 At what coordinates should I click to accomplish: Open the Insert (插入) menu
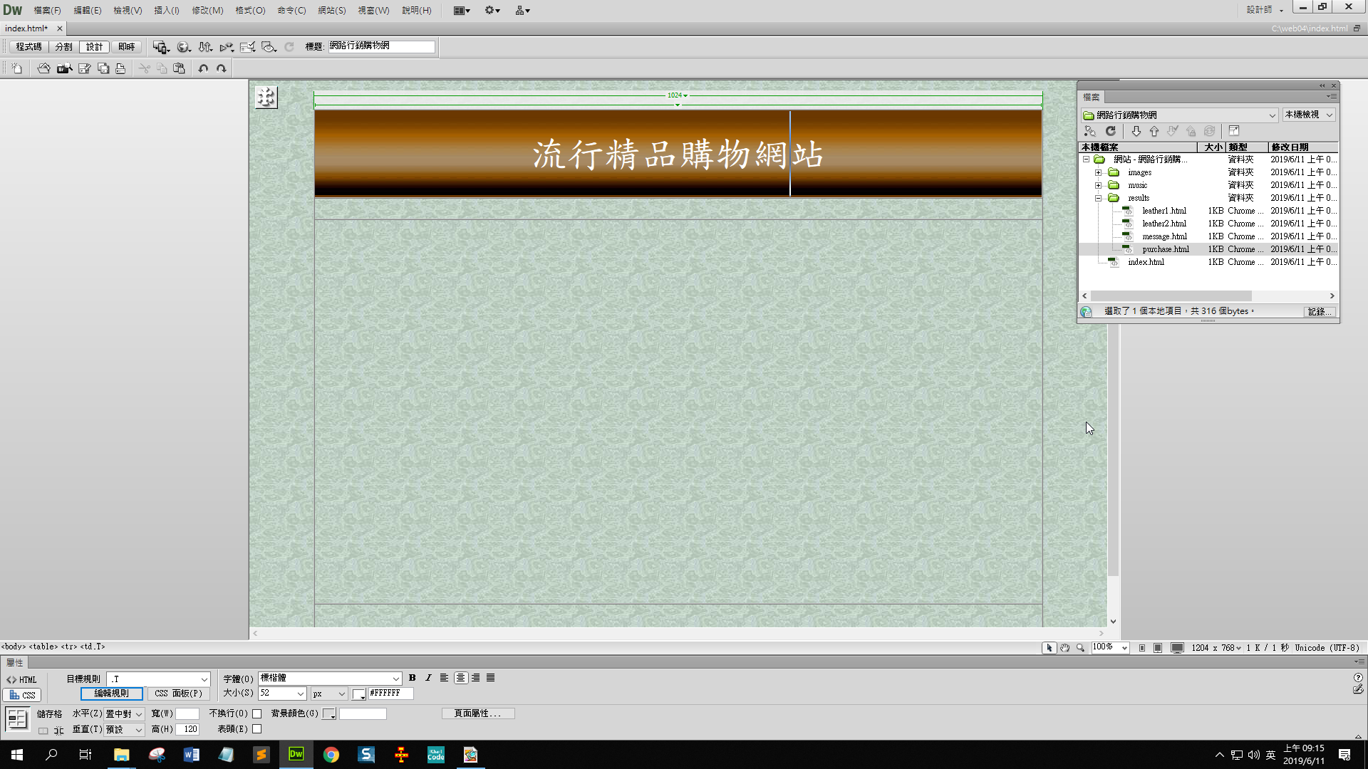(166, 10)
